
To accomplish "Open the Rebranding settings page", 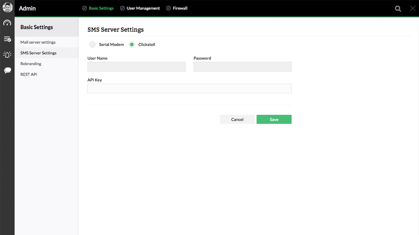I will point(31,64).
